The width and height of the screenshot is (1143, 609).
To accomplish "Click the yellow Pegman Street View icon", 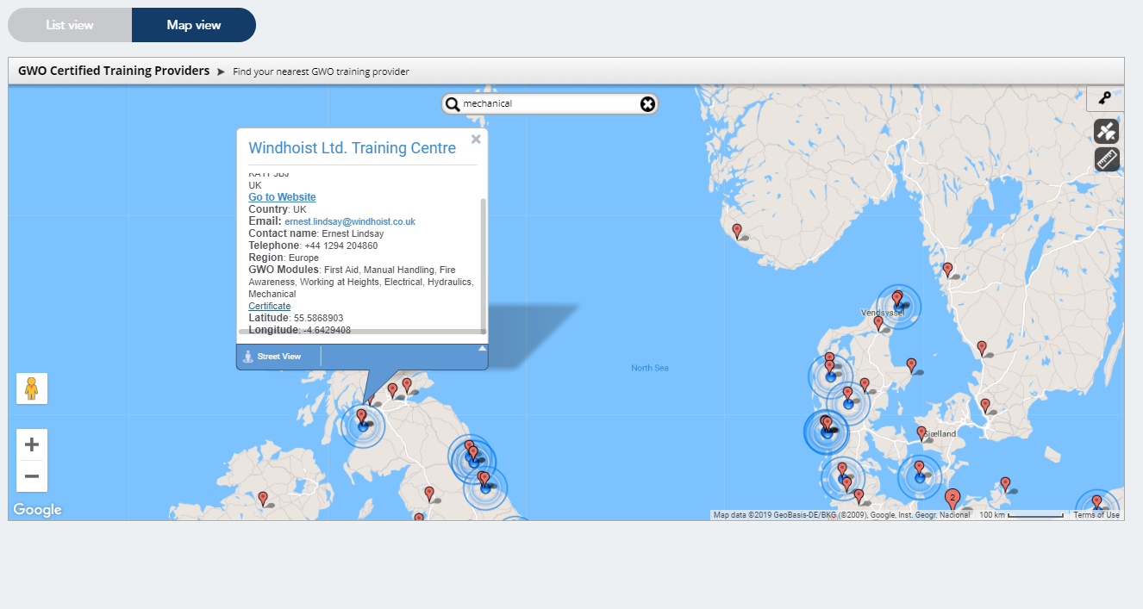I will (32, 388).
